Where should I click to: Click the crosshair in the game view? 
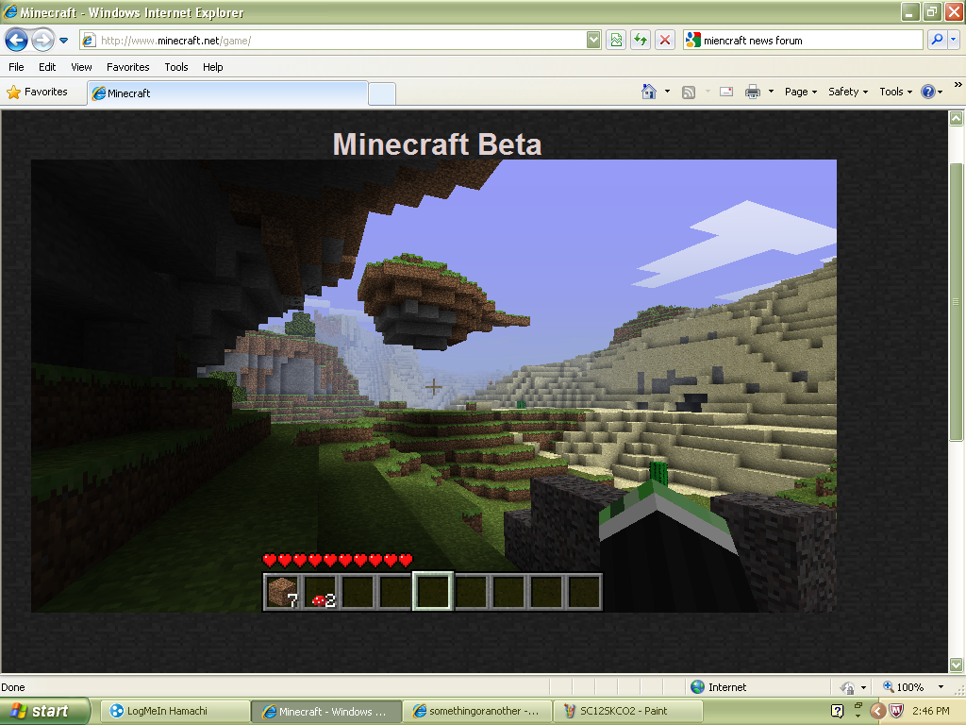coord(434,387)
